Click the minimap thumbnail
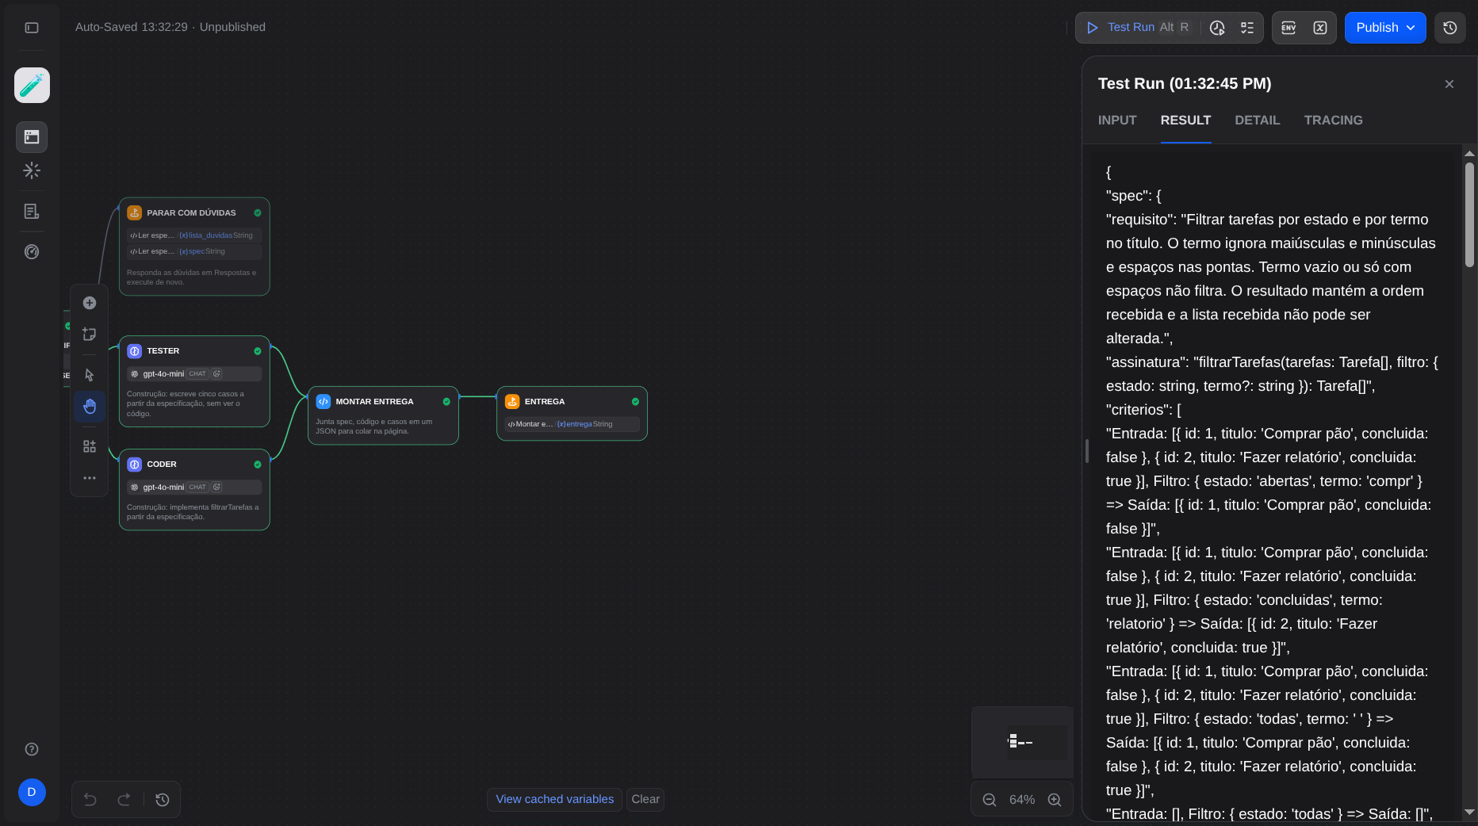 pyautogui.click(x=1022, y=742)
